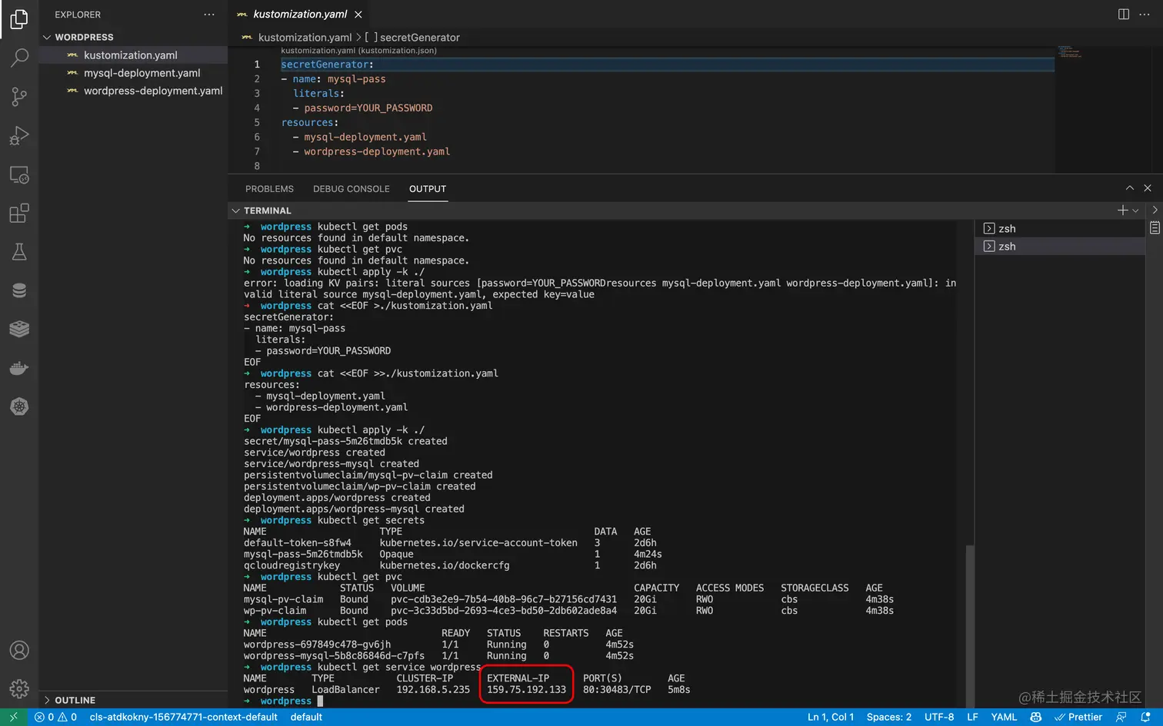Open the Database view icon

pyautogui.click(x=19, y=290)
